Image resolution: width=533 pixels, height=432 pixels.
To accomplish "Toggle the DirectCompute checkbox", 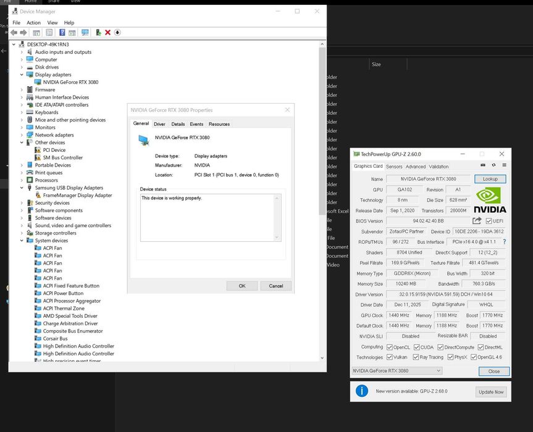I will point(440,347).
